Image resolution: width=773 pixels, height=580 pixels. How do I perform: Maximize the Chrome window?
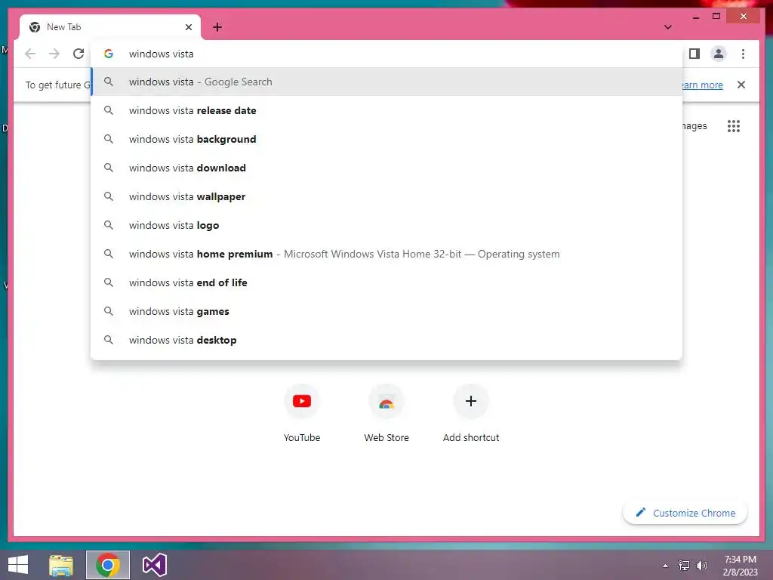tap(716, 17)
